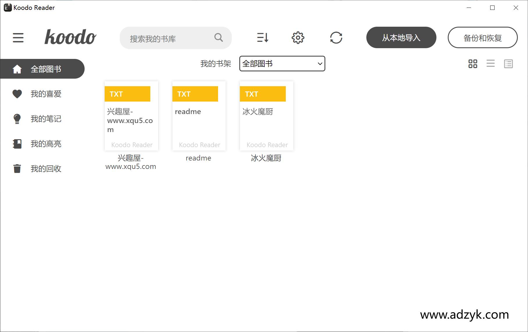Image resolution: width=528 pixels, height=332 pixels.
Task: Focus the 搜索我的书库 search field
Action: [x=176, y=38]
